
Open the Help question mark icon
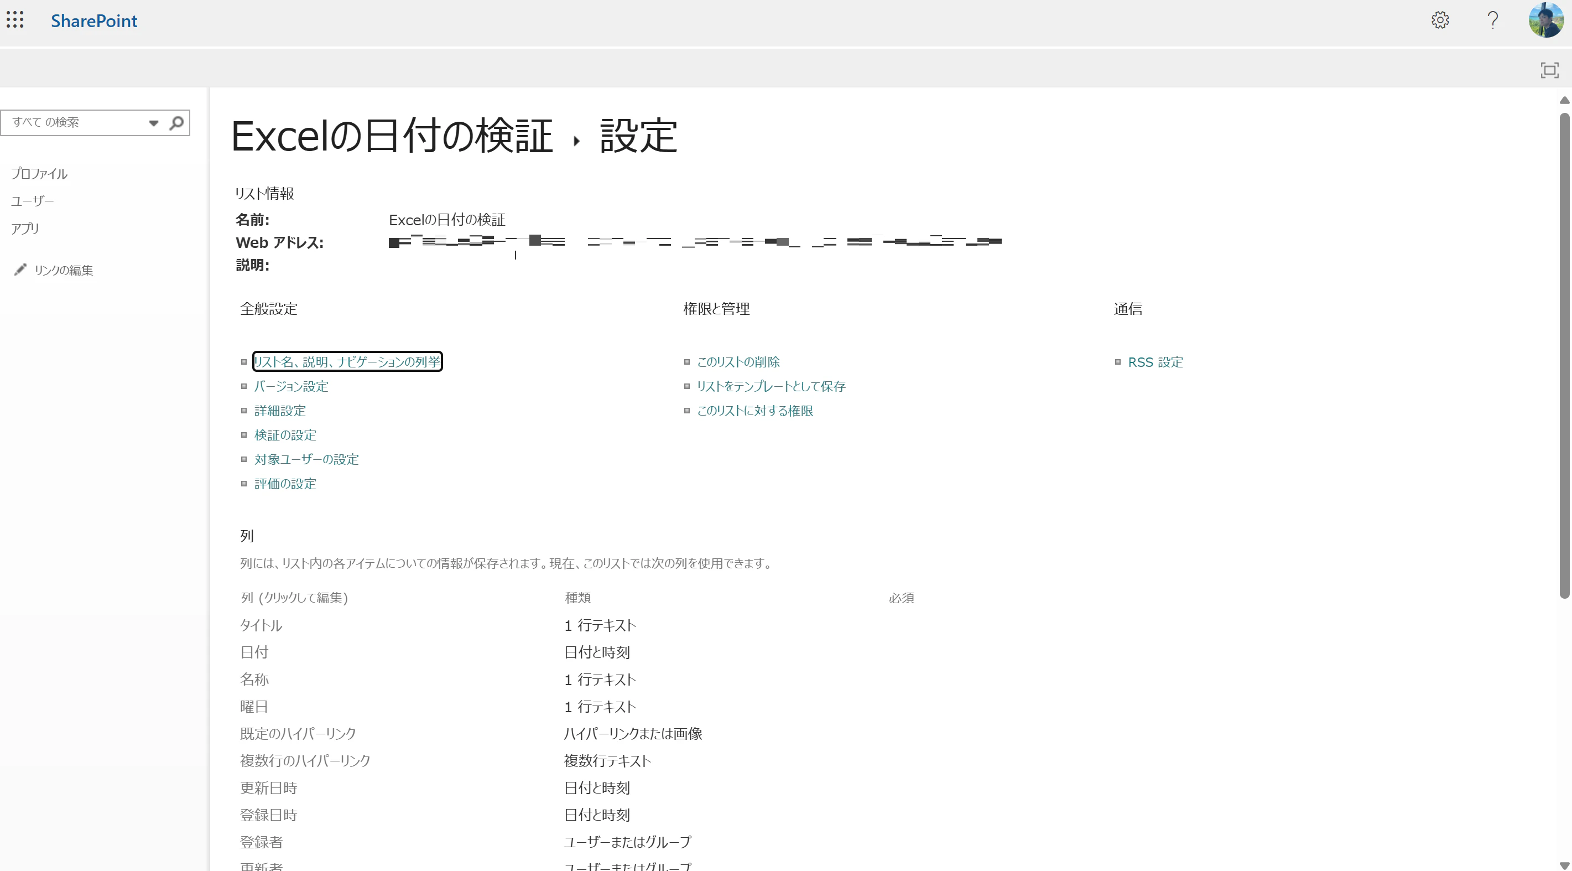(x=1493, y=20)
